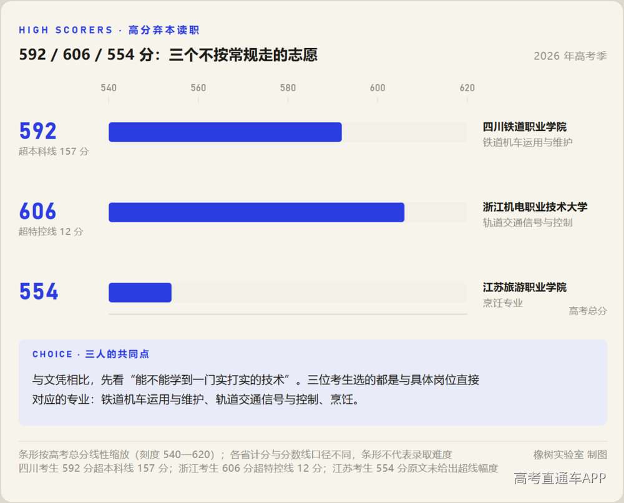Click the '超特控线 12 分' caption

pyautogui.click(x=51, y=232)
